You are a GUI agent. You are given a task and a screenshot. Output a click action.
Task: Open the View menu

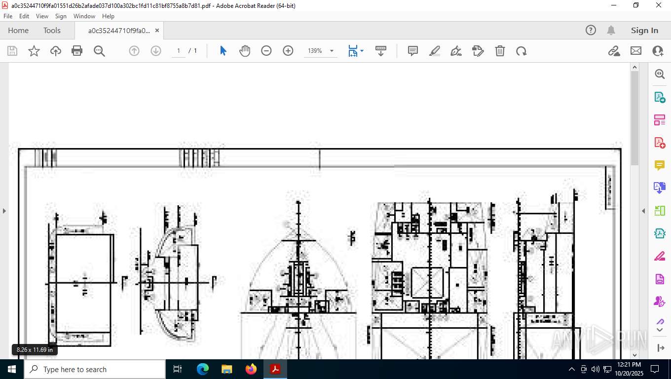coord(42,16)
